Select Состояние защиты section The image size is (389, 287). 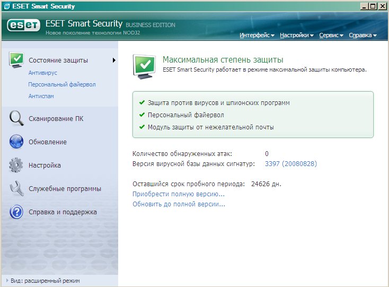[58, 60]
